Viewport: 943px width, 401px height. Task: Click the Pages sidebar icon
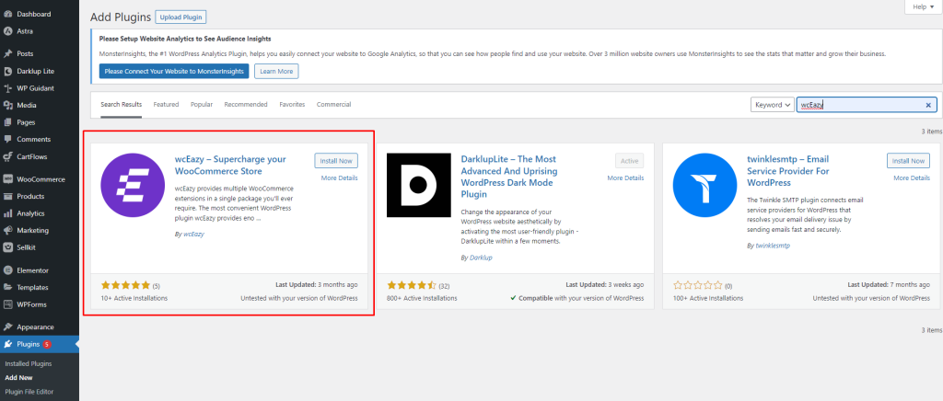(x=7, y=122)
